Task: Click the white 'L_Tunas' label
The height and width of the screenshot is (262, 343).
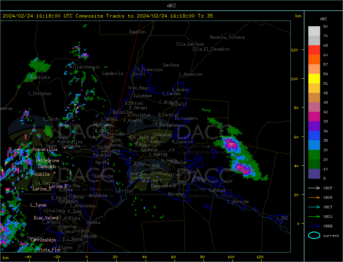Action: click(x=38, y=205)
